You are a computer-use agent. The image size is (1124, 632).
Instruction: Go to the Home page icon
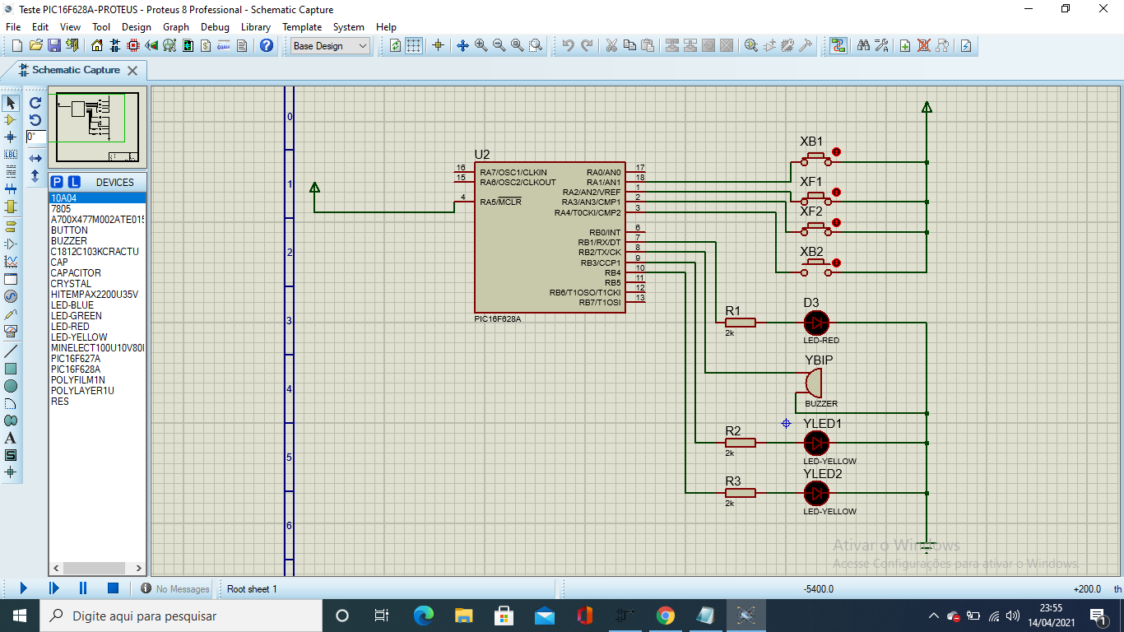(97, 45)
